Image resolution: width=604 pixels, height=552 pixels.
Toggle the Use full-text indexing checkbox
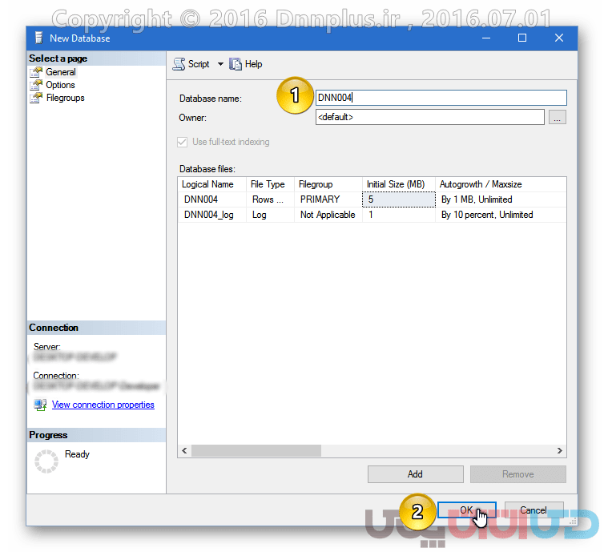[x=183, y=142]
